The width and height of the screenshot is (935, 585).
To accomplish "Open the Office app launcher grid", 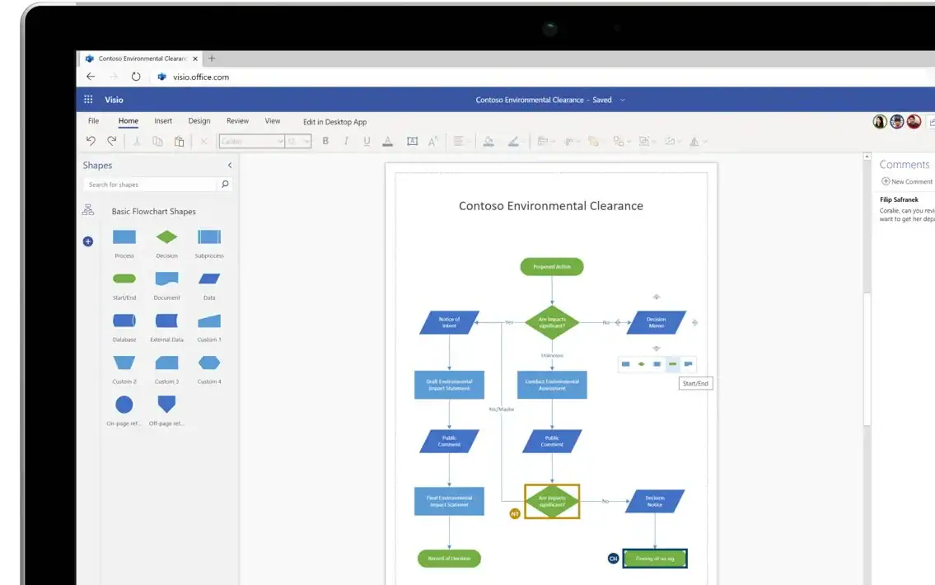I will click(x=88, y=100).
